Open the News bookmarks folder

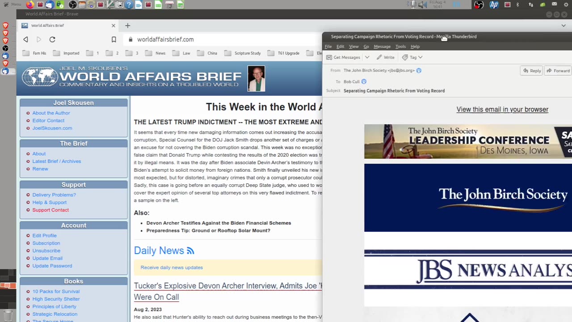tap(156, 53)
